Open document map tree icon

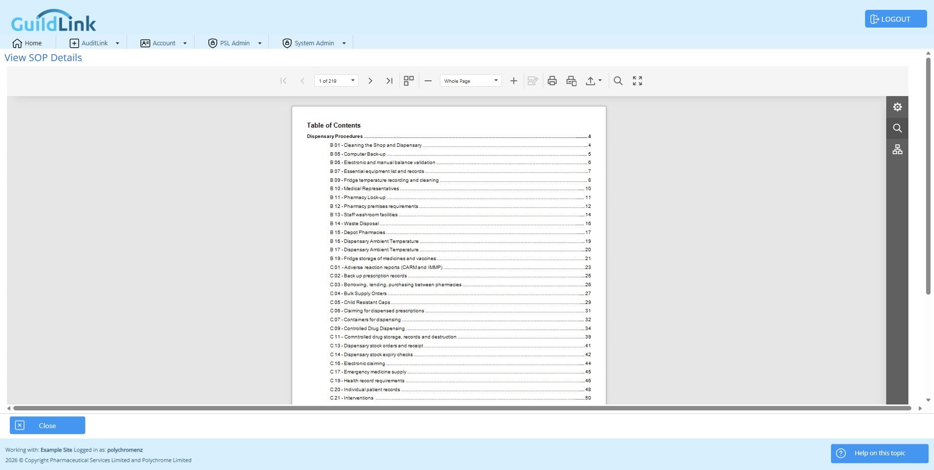(898, 149)
